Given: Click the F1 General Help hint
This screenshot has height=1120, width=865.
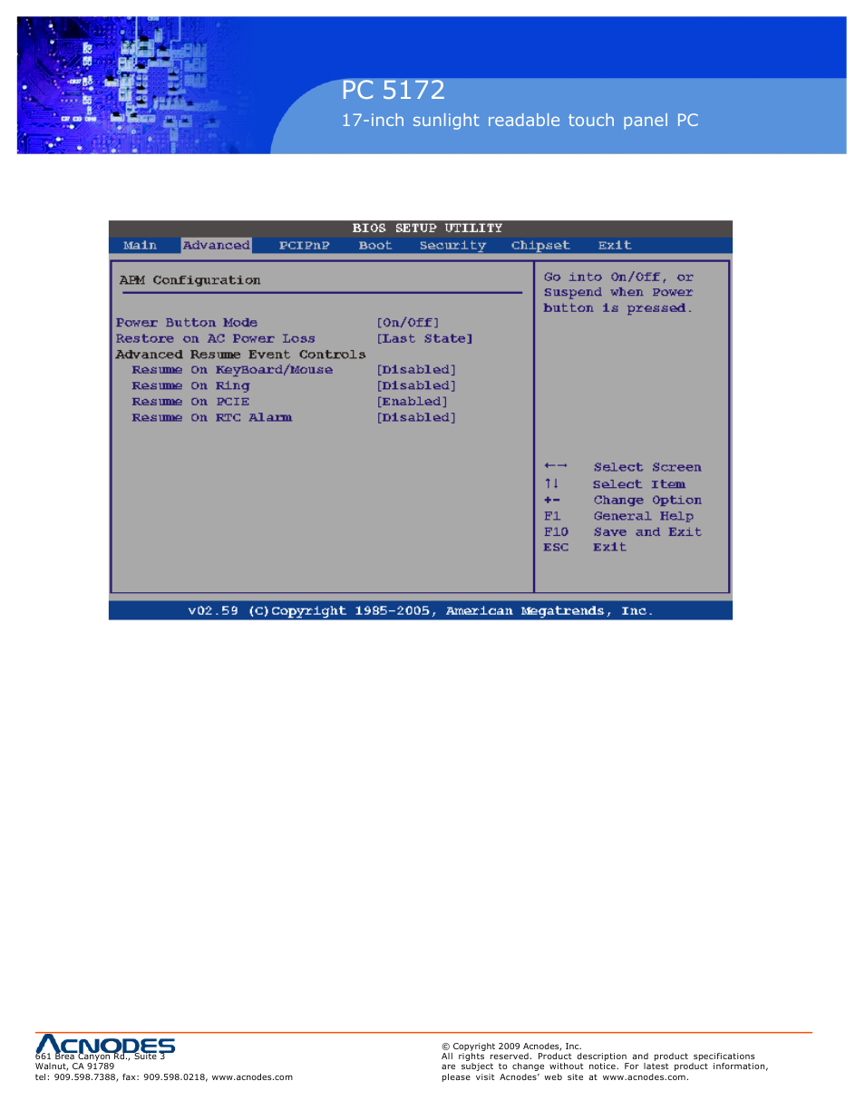Looking at the screenshot, I should pos(618,516).
